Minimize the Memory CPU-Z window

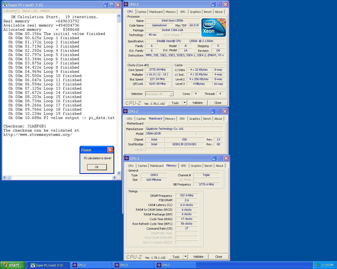tap(214, 158)
